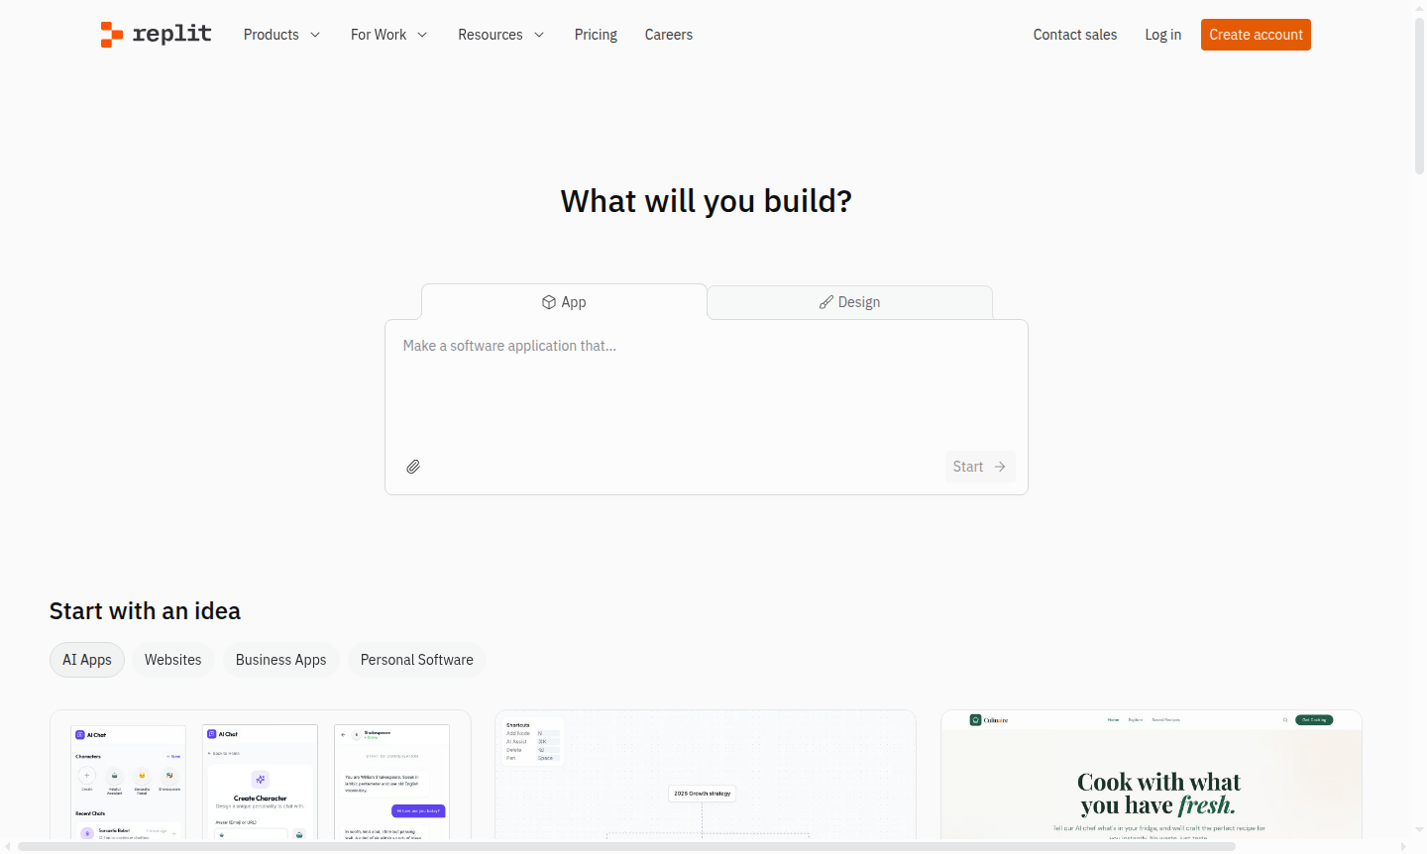This screenshot has width=1427, height=854.
Task: Click the brush icon on Design tab
Action: coord(825,302)
